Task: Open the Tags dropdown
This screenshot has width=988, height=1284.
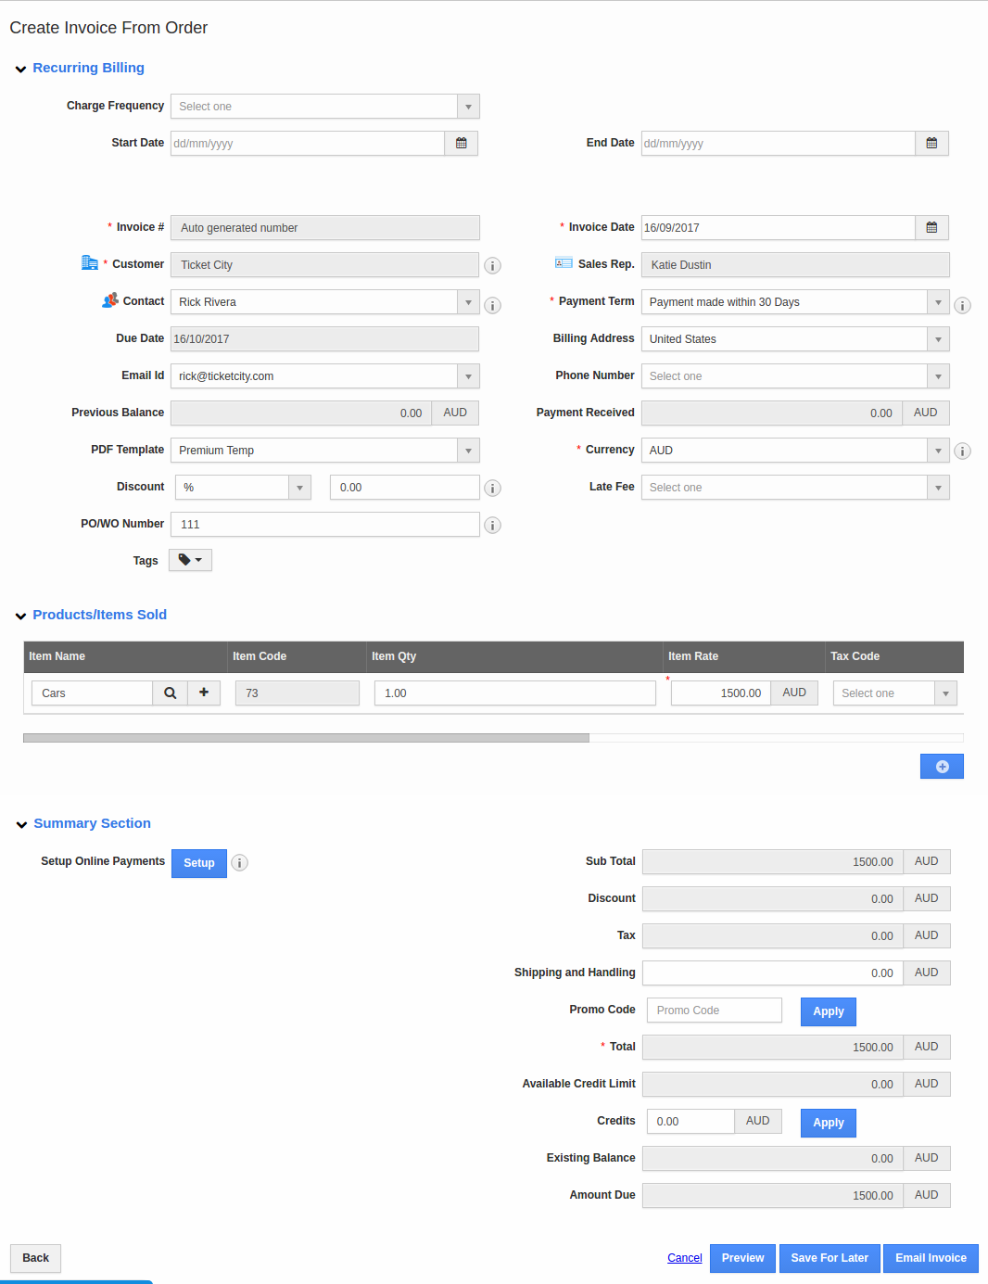Action: (190, 560)
